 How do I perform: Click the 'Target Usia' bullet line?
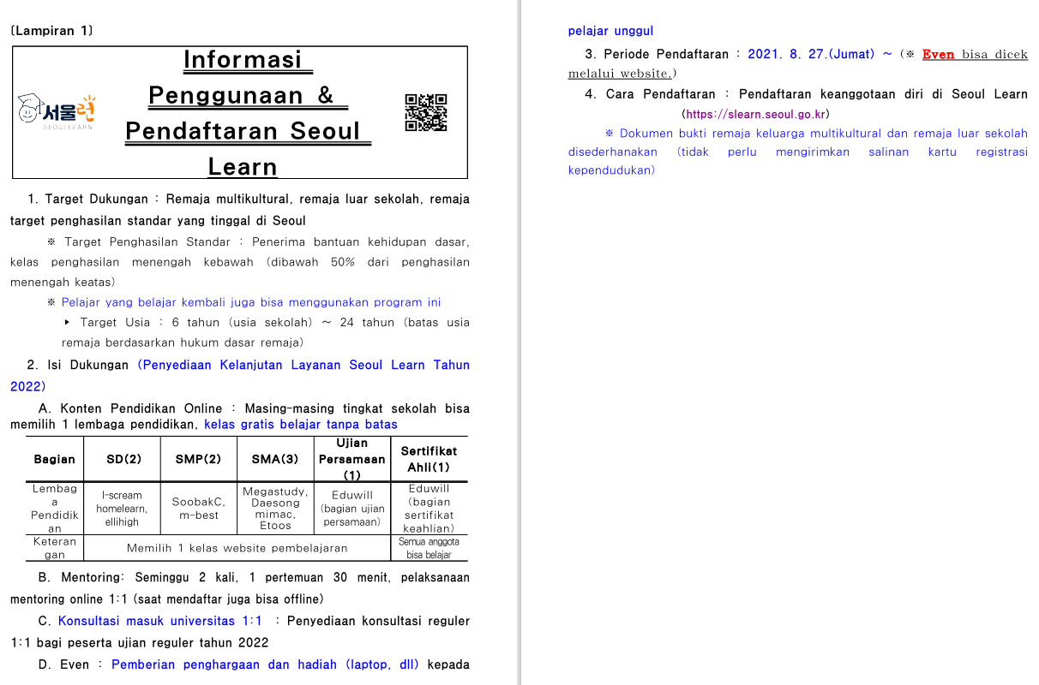click(x=267, y=332)
